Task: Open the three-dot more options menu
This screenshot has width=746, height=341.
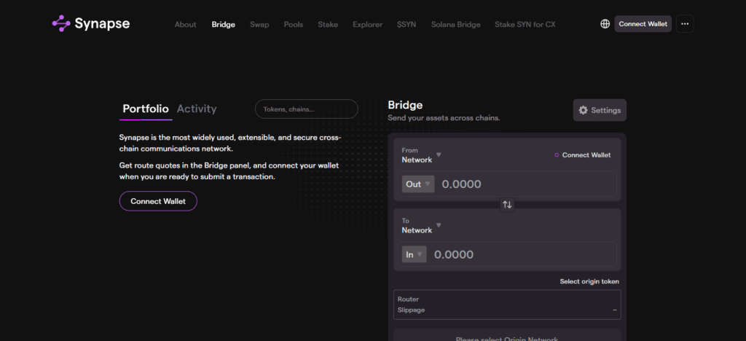Action: tap(684, 24)
